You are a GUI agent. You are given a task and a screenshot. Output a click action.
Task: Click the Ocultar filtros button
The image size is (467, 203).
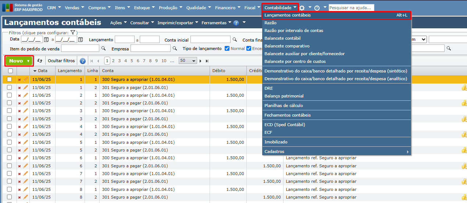(x=61, y=61)
